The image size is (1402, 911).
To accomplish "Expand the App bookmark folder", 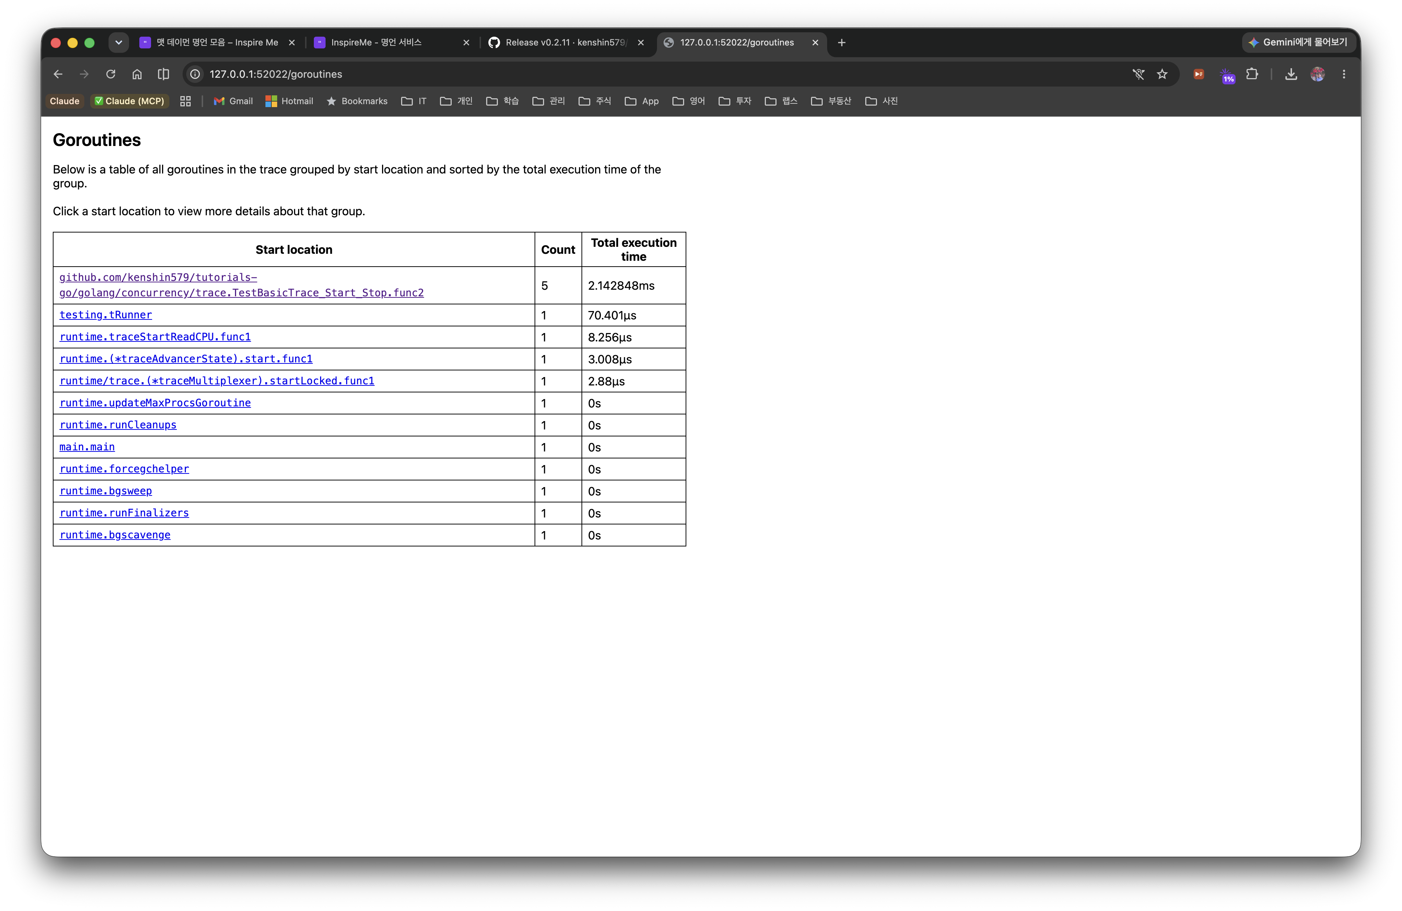I will pos(642,101).
